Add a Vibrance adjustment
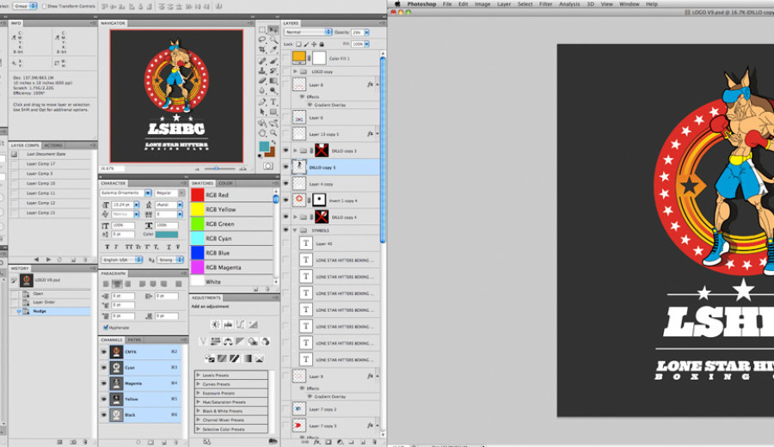 [203, 341]
